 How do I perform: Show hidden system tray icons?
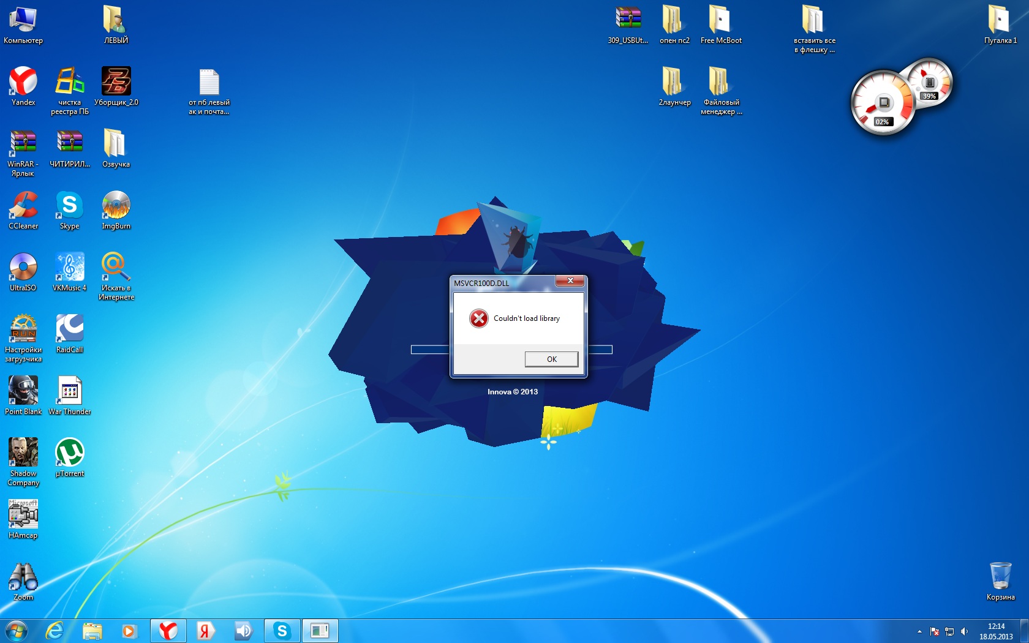pyautogui.click(x=919, y=631)
